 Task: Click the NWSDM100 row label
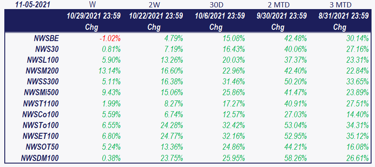40,158
